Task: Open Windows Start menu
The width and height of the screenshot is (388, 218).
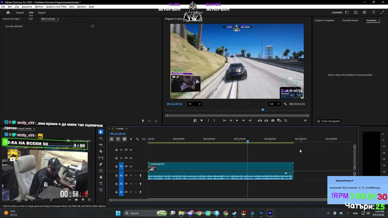Action: (x=118, y=213)
